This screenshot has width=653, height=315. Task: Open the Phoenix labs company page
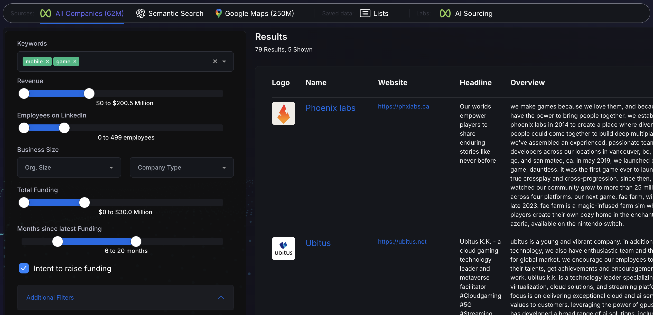tap(330, 108)
